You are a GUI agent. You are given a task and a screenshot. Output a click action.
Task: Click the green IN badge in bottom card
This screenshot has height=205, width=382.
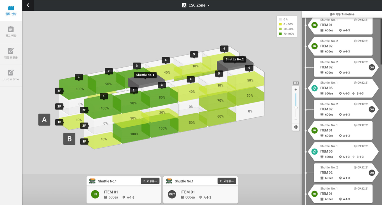point(95,194)
